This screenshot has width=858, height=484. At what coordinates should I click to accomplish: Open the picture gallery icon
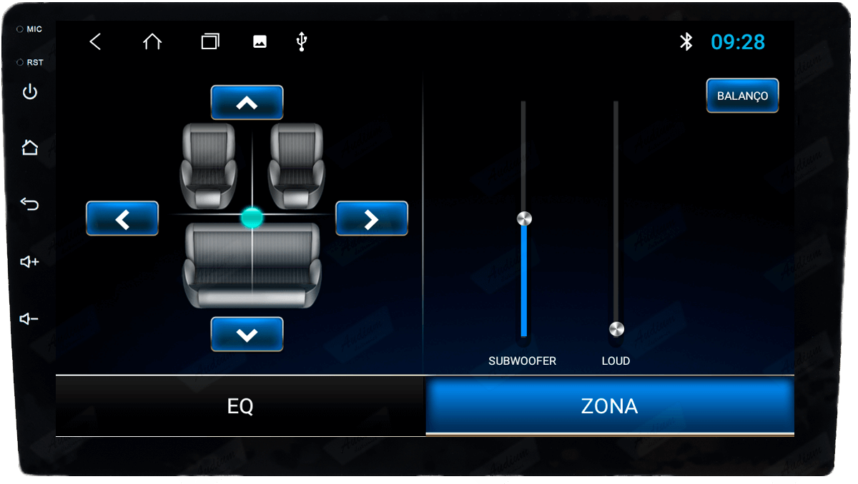tap(260, 42)
